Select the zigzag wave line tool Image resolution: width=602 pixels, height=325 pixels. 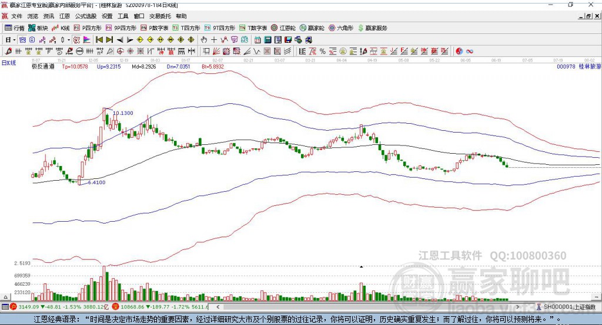point(257,52)
